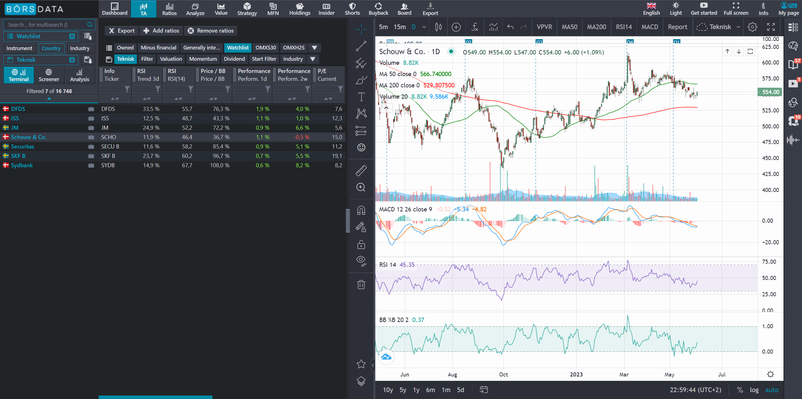Click the 554.00 current price label
The width and height of the screenshot is (802, 399).
[x=770, y=92]
